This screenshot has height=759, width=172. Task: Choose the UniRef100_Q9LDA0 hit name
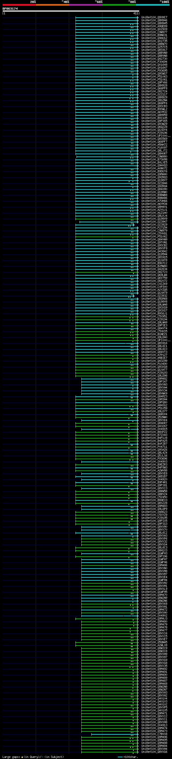click(154, 337)
